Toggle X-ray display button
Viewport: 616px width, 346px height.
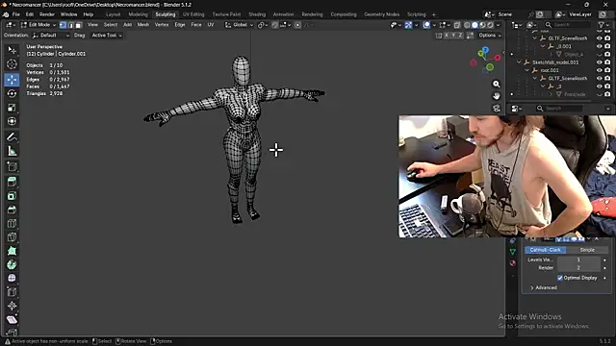pos(457,25)
